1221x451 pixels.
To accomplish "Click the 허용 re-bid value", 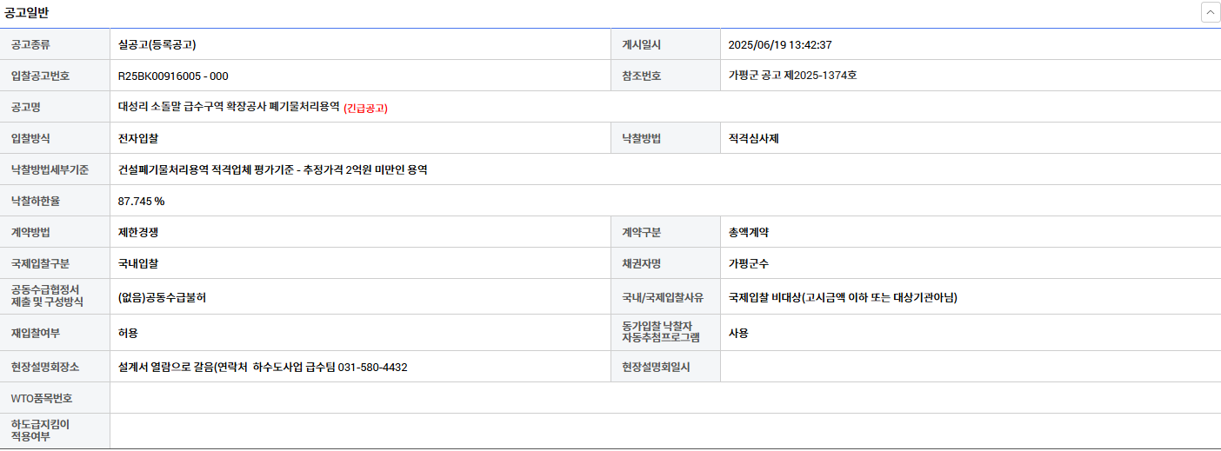I will click(128, 333).
